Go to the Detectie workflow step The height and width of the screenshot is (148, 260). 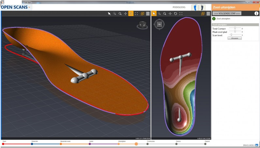point(32,144)
